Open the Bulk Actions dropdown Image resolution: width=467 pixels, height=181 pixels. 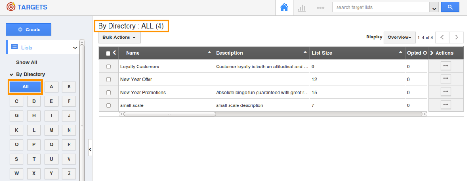[119, 38]
